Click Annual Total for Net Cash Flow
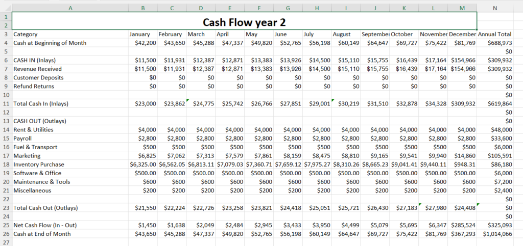 pyautogui.click(x=494, y=225)
